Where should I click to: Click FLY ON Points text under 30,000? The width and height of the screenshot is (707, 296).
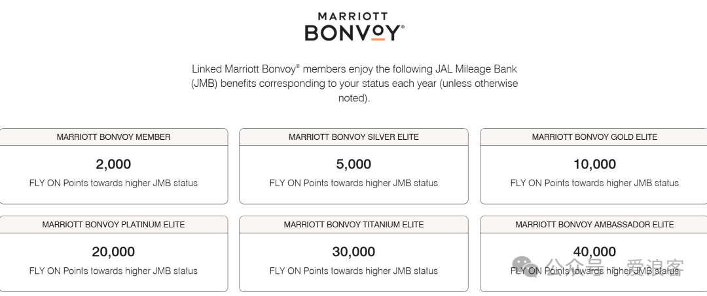pos(353,271)
